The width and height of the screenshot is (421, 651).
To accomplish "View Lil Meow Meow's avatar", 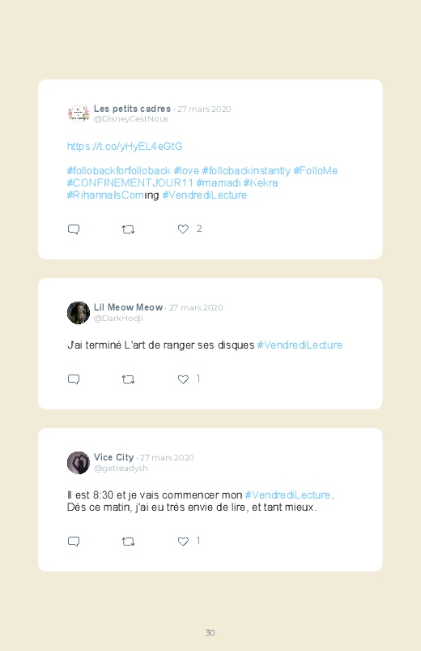I will pos(79,313).
